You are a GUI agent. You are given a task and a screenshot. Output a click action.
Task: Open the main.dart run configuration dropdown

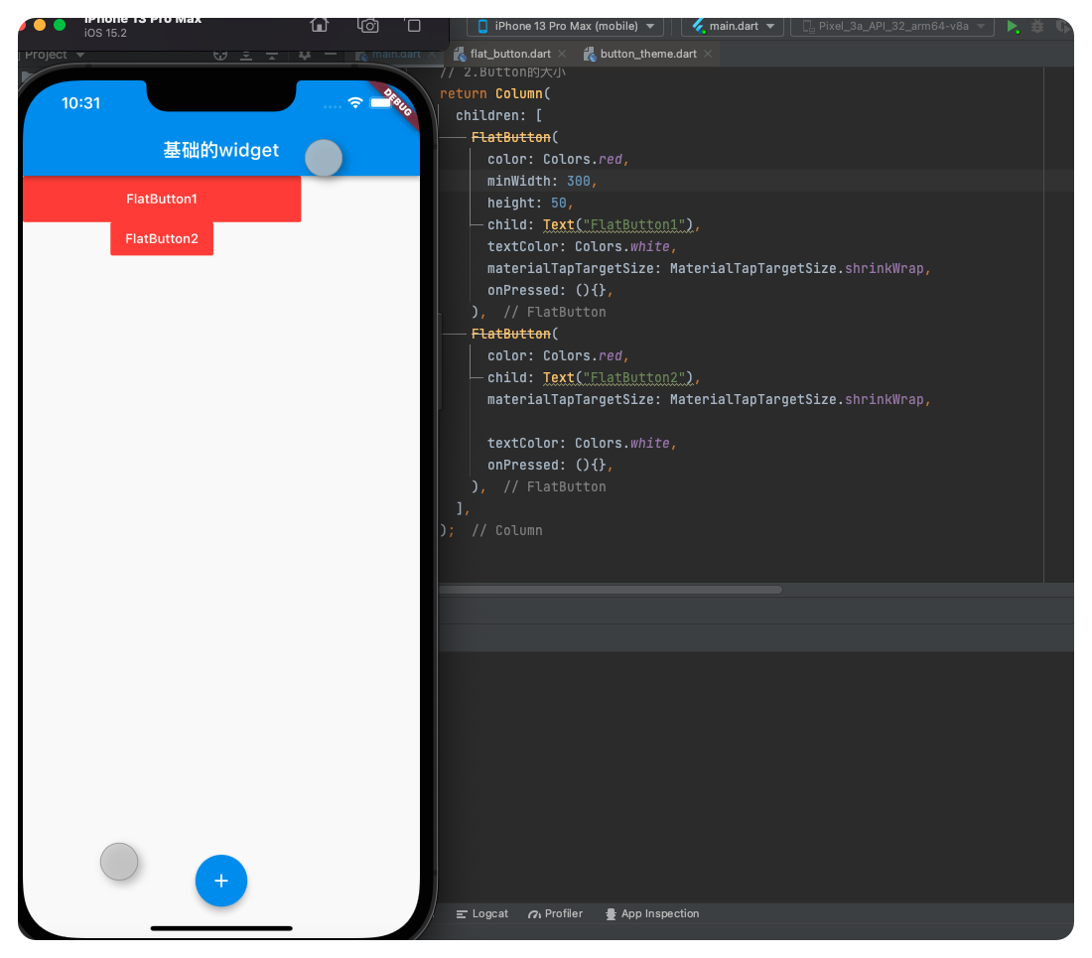tap(732, 27)
